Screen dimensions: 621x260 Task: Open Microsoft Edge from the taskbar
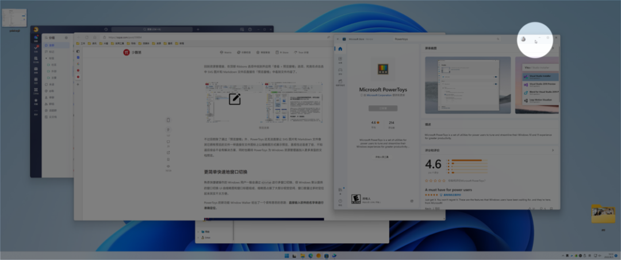tap(310, 255)
